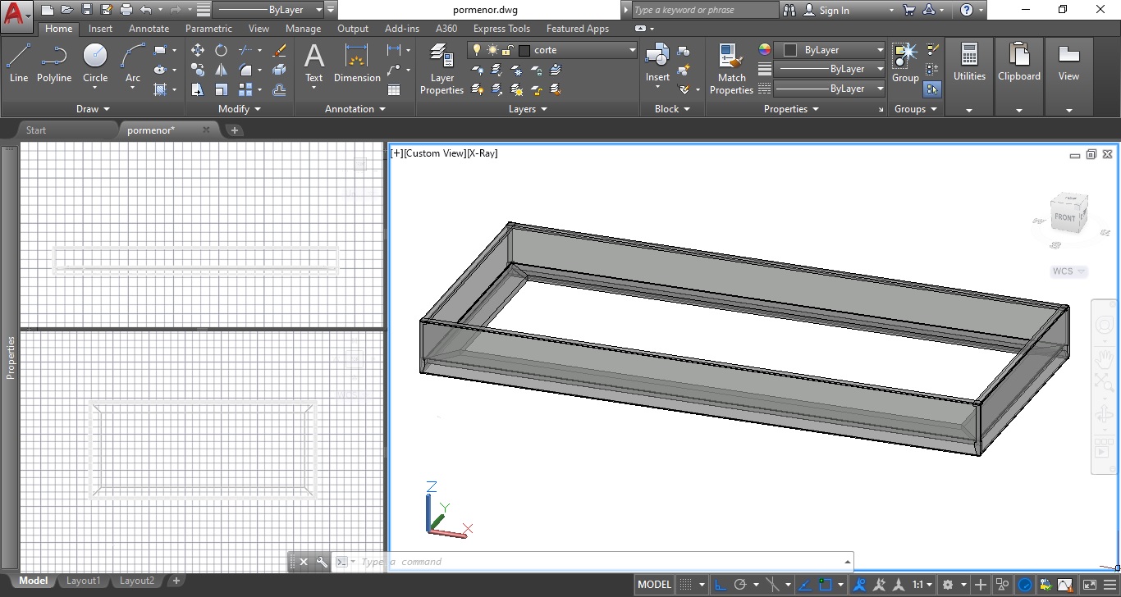Click the Erase tool icon
The image size is (1121, 597).
point(279,50)
